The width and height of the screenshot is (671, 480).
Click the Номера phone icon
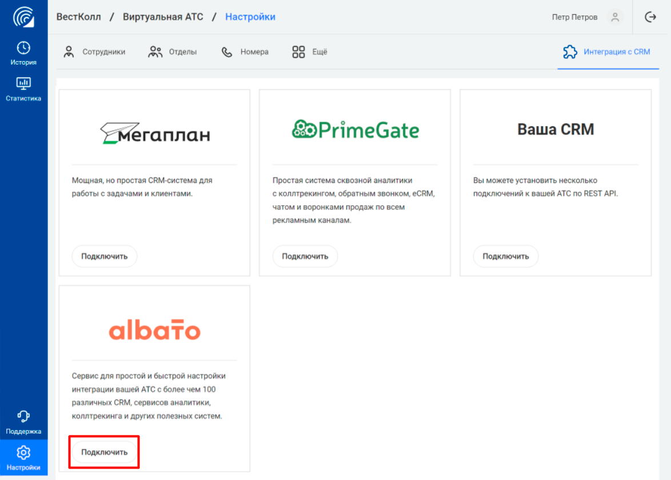click(227, 52)
